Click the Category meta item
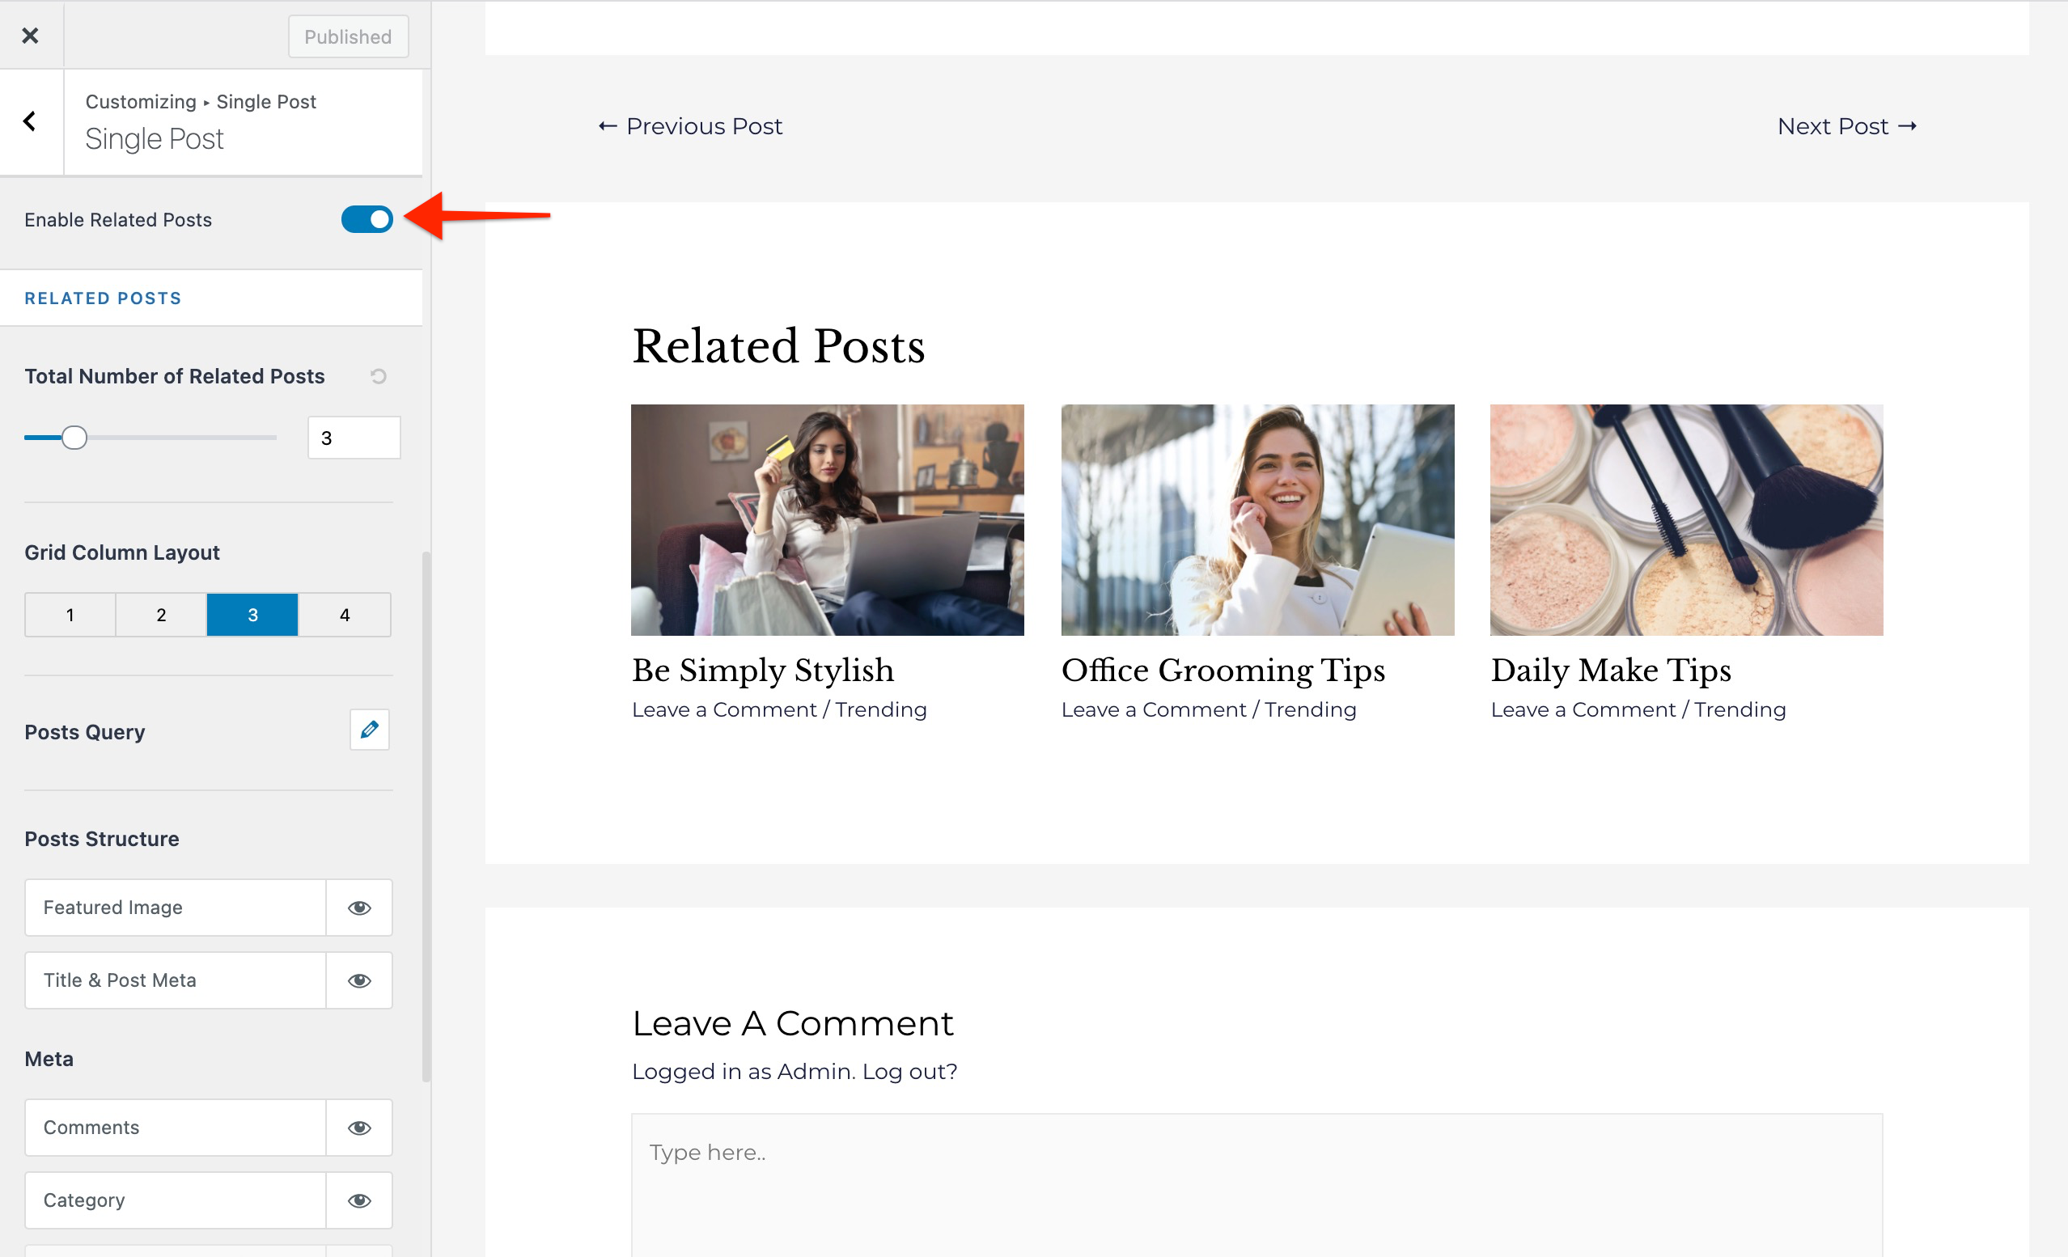The height and width of the screenshot is (1257, 2068). [x=176, y=1200]
